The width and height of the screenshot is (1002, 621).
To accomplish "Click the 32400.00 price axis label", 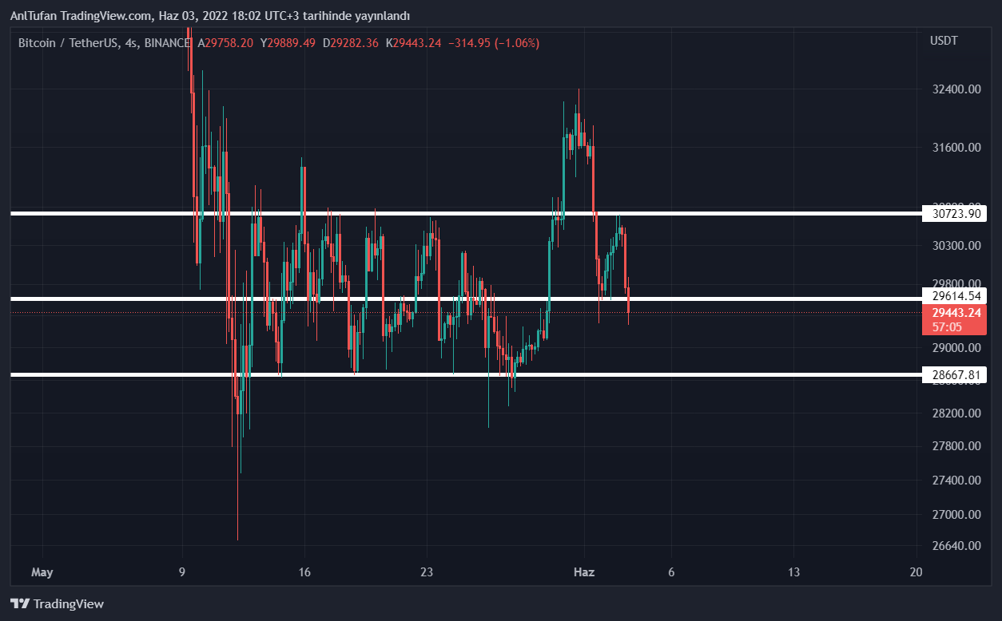I will [955, 90].
